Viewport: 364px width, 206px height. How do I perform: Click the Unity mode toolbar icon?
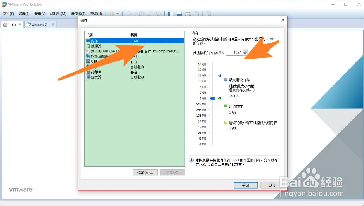pyautogui.click(x=196, y=14)
